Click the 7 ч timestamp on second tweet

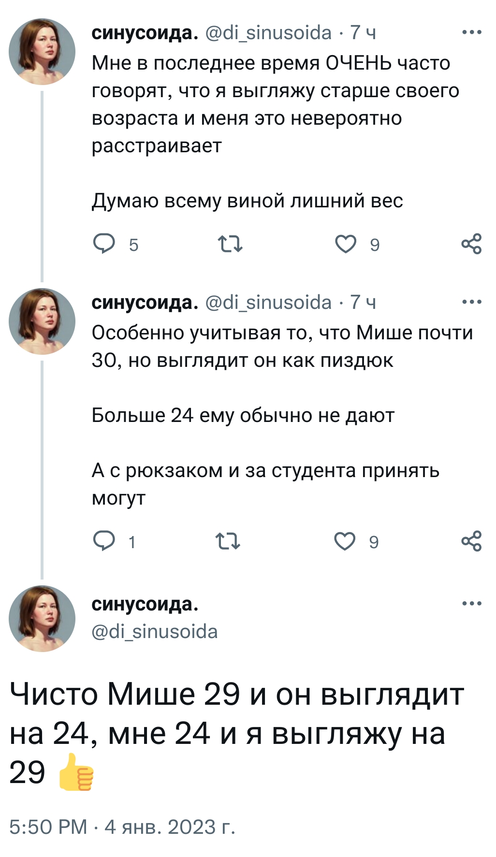(363, 302)
